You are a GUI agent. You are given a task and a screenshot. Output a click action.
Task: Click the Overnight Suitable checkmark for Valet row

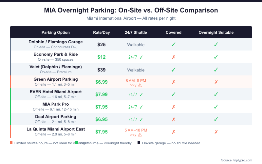[x=216, y=70]
